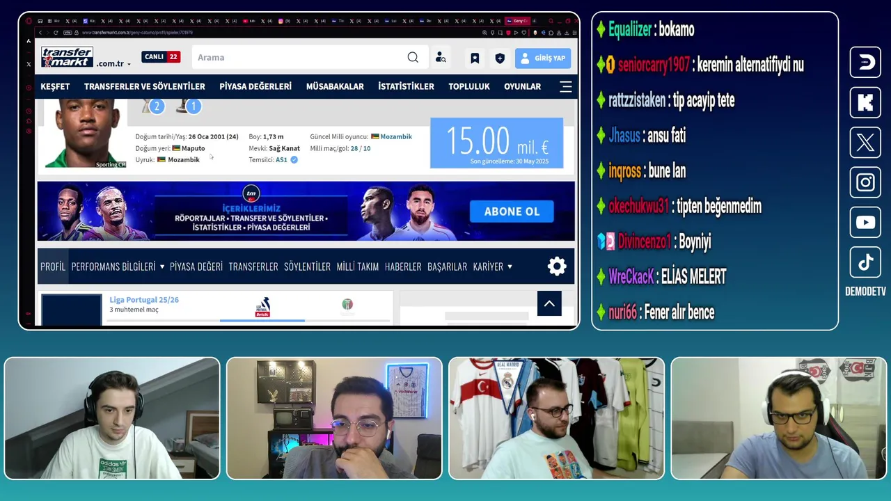Screen dimensions: 891x501
Task: Click the browser back arrow
Action: tap(40, 33)
